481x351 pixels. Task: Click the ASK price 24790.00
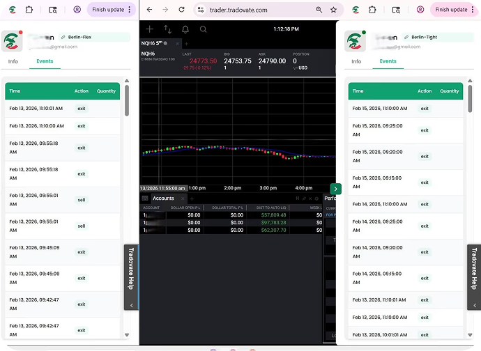pos(272,61)
